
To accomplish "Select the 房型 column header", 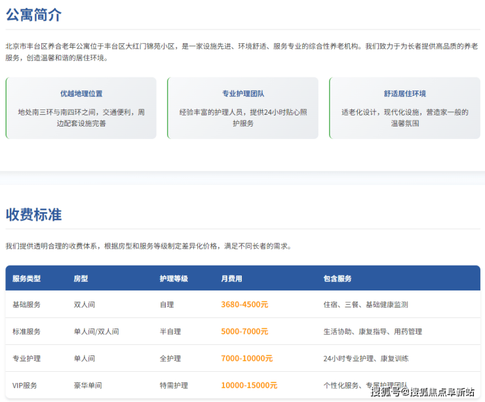I will 81,279.
